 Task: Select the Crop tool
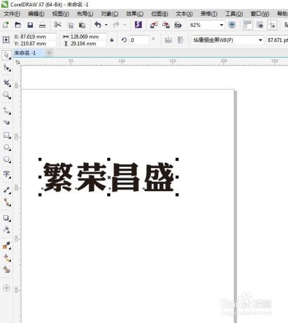point(6,83)
